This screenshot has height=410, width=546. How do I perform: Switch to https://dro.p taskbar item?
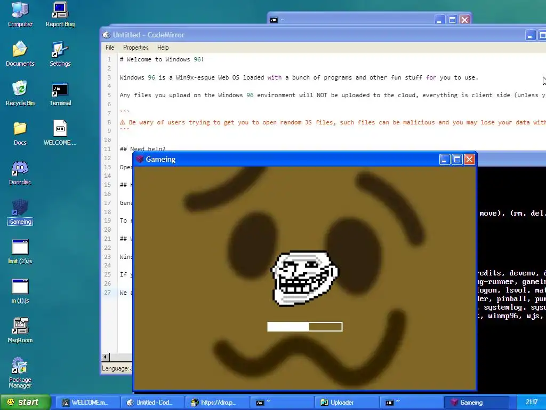coord(217,403)
